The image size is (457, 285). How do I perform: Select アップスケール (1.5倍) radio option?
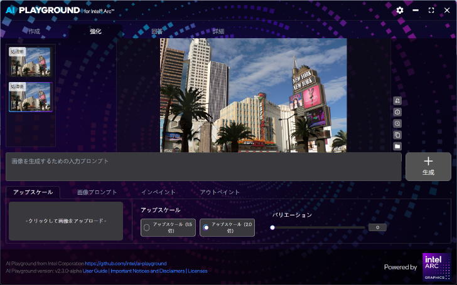[x=168, y=227]
